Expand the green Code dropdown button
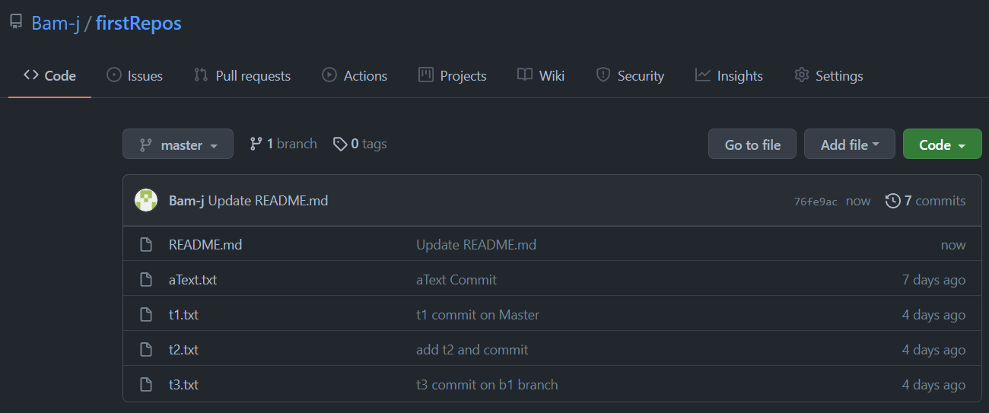Image resolution: width=989 pixels, height=413 pixels. (x=943, y=144)
